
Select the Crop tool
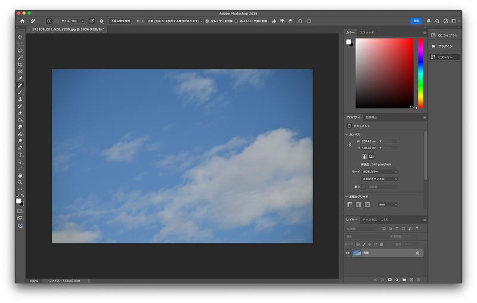(x=20, y=64)
